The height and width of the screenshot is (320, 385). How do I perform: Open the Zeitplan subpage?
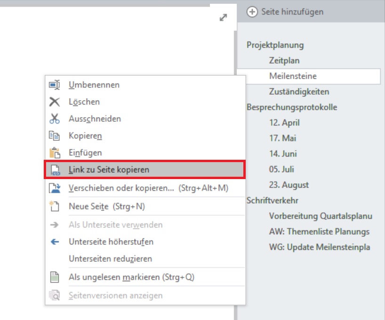click(284, 61)
